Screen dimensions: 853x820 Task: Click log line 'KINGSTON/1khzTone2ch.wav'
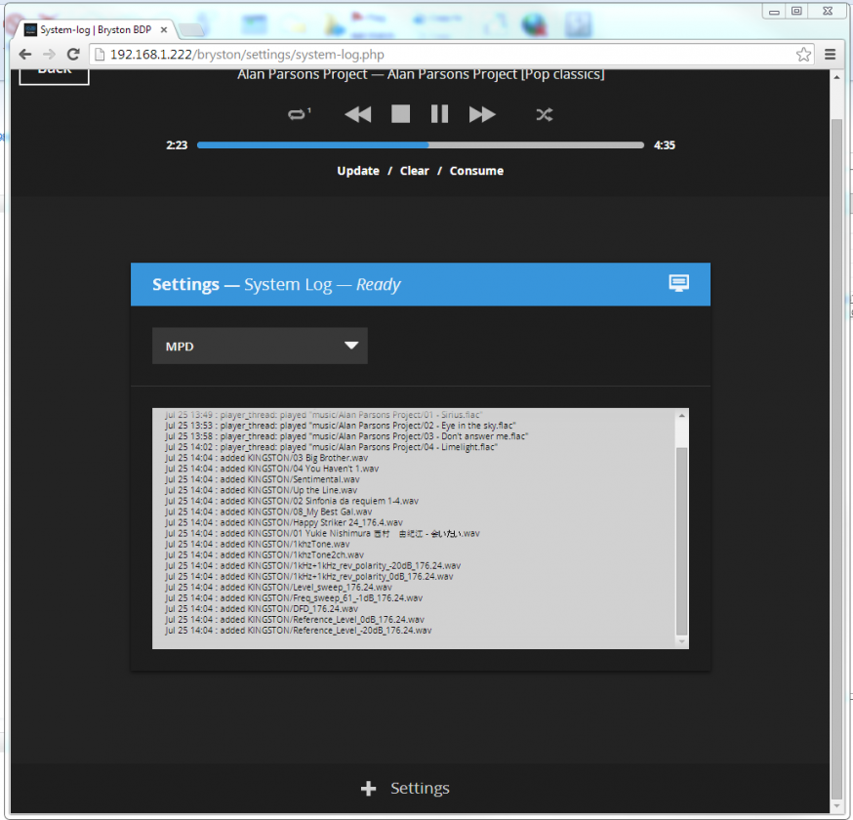tap(264, 555)
